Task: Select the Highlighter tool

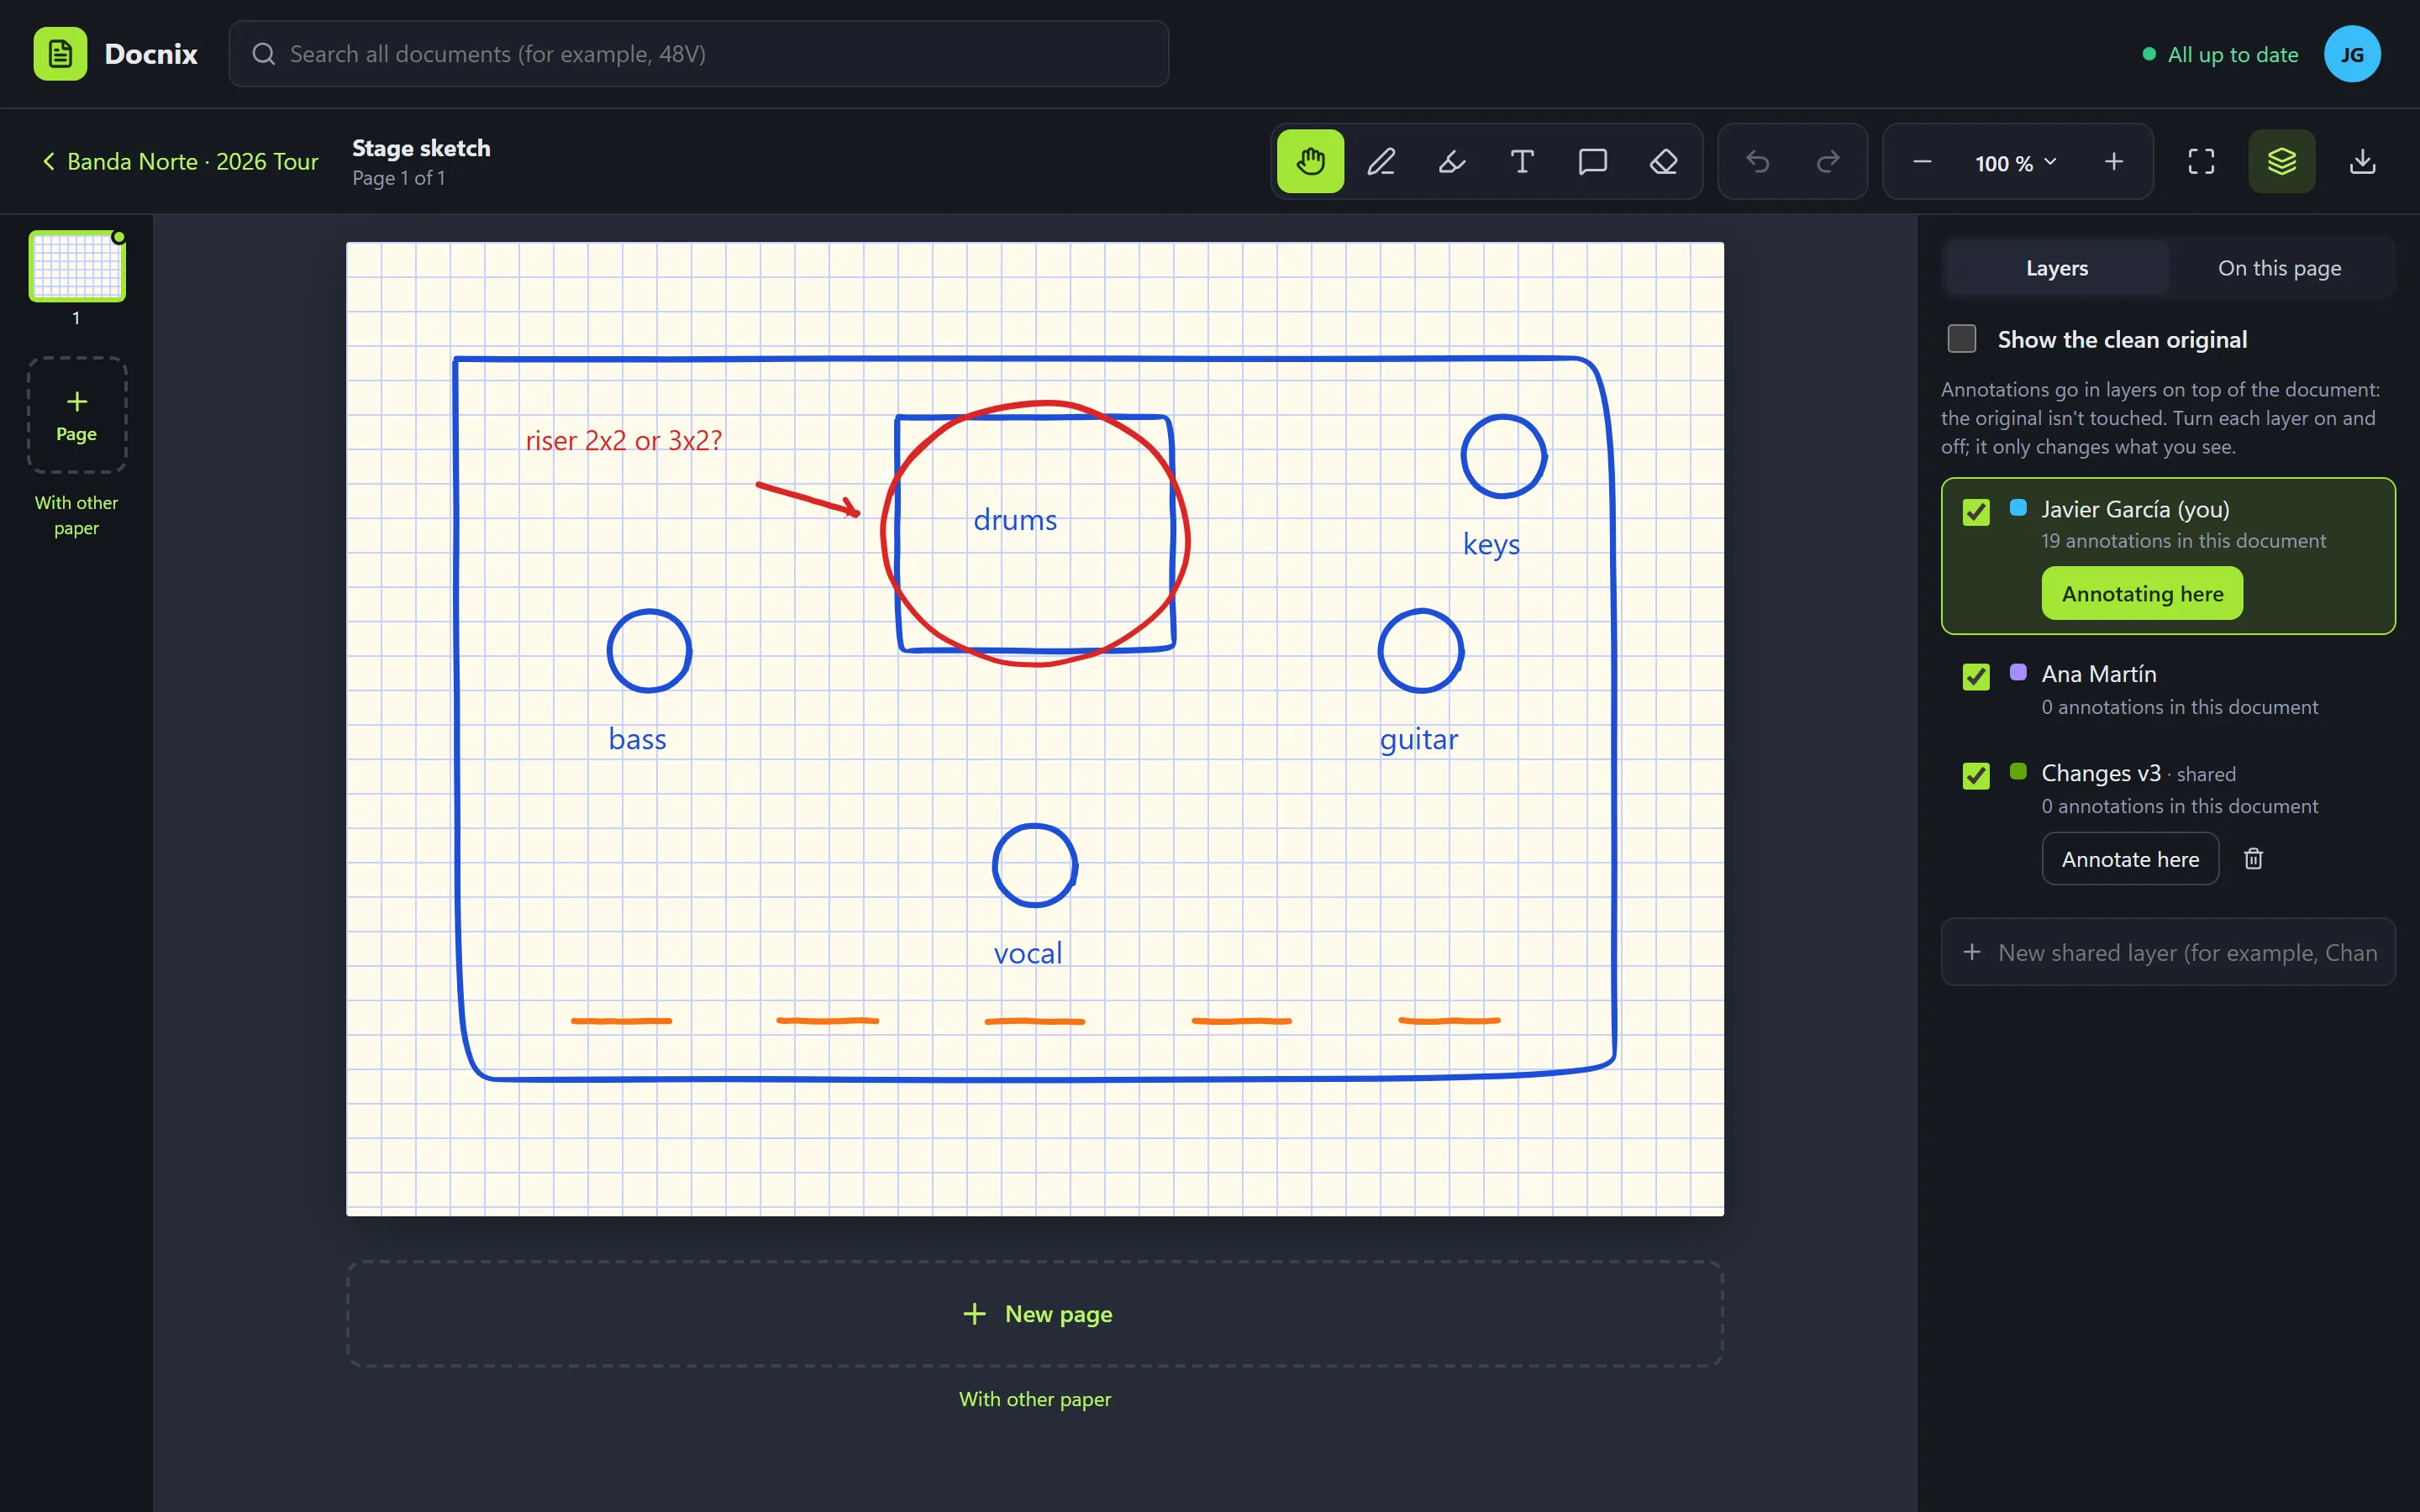Action: click(1452, 161)
